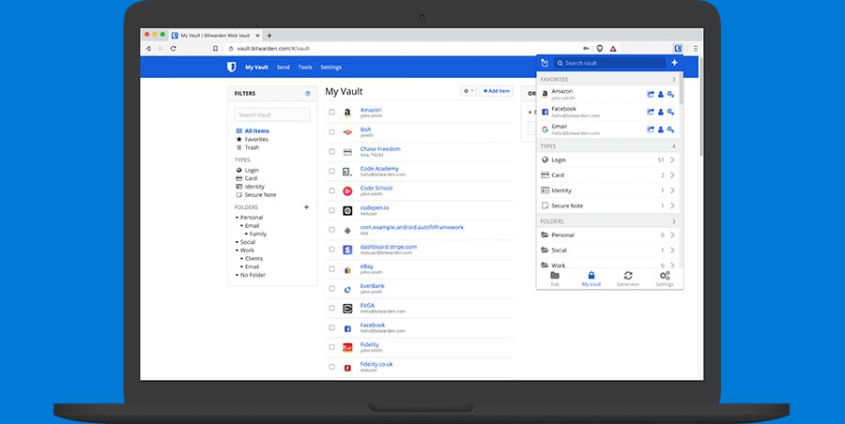Viewport: 845px width, 424px height.
Task: Collapse Personal folder caret in Filters
Action: (238, 218)
